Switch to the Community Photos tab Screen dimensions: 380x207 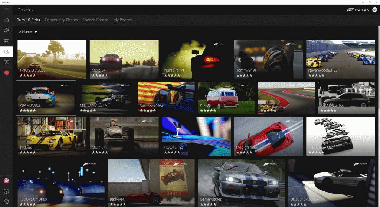click(x=61, y=20)
